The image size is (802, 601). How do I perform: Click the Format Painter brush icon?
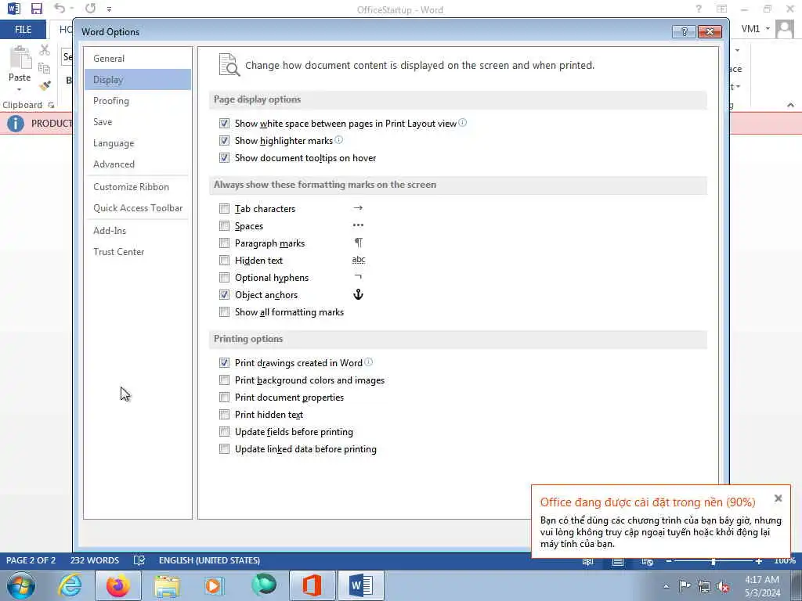[45, 85]
